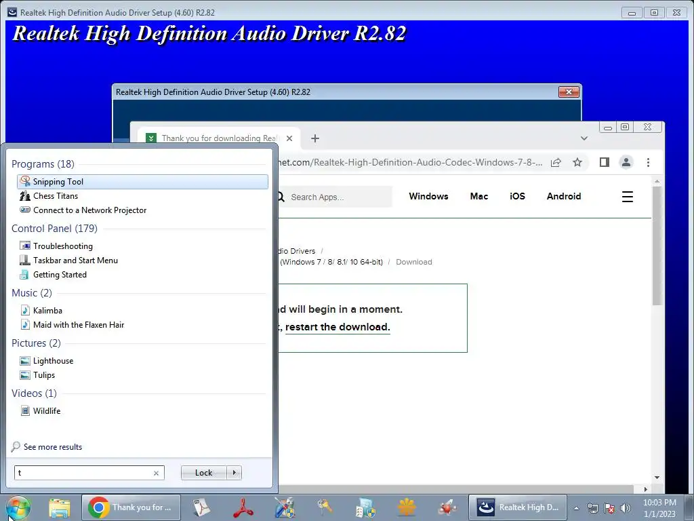This screenshot has width=694, height=521.
Task: Open Snipping Tool from search results
Action: 142,182
